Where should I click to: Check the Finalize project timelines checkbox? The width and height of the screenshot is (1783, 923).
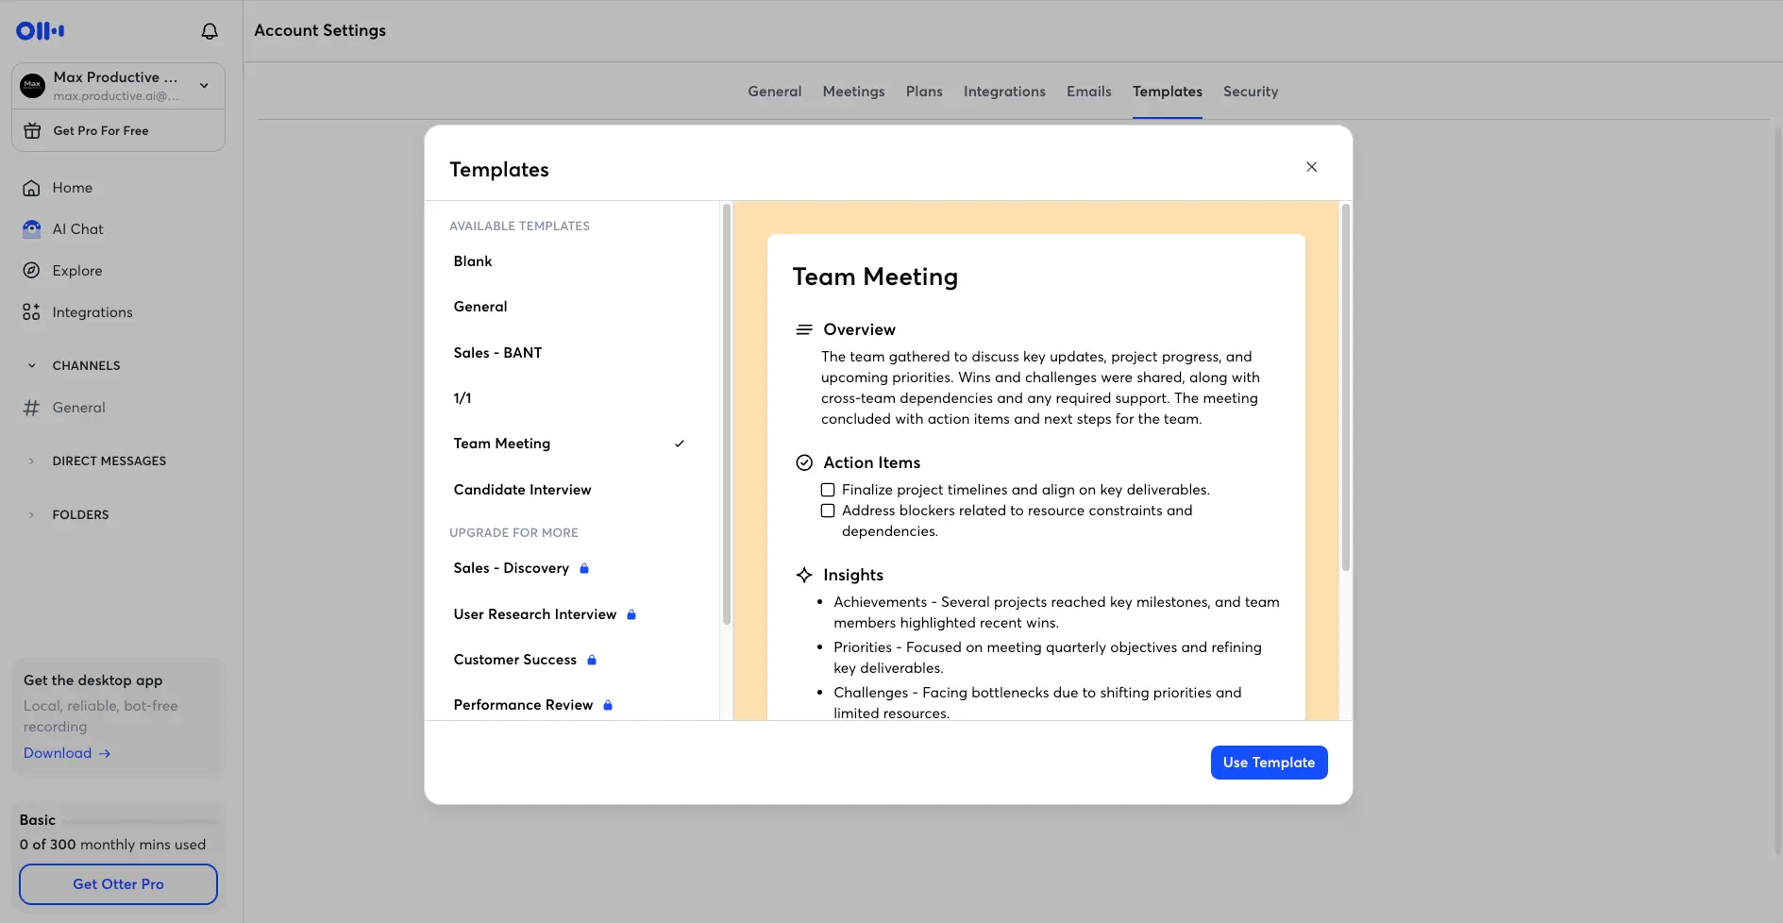click(x=828, y=490)
